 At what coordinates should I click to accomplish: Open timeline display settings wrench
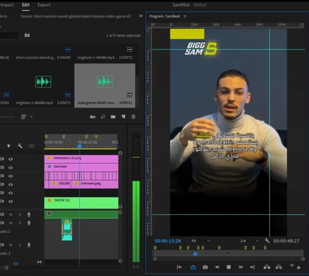click(x=20, y=146)
